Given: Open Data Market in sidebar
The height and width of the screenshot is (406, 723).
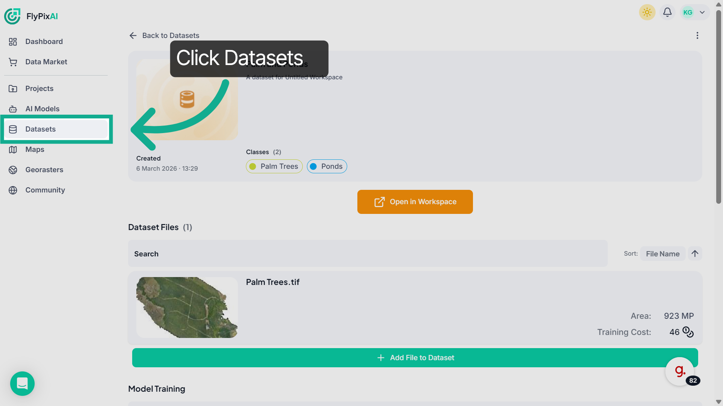Looking at the screenshot, I should (56, 62).
